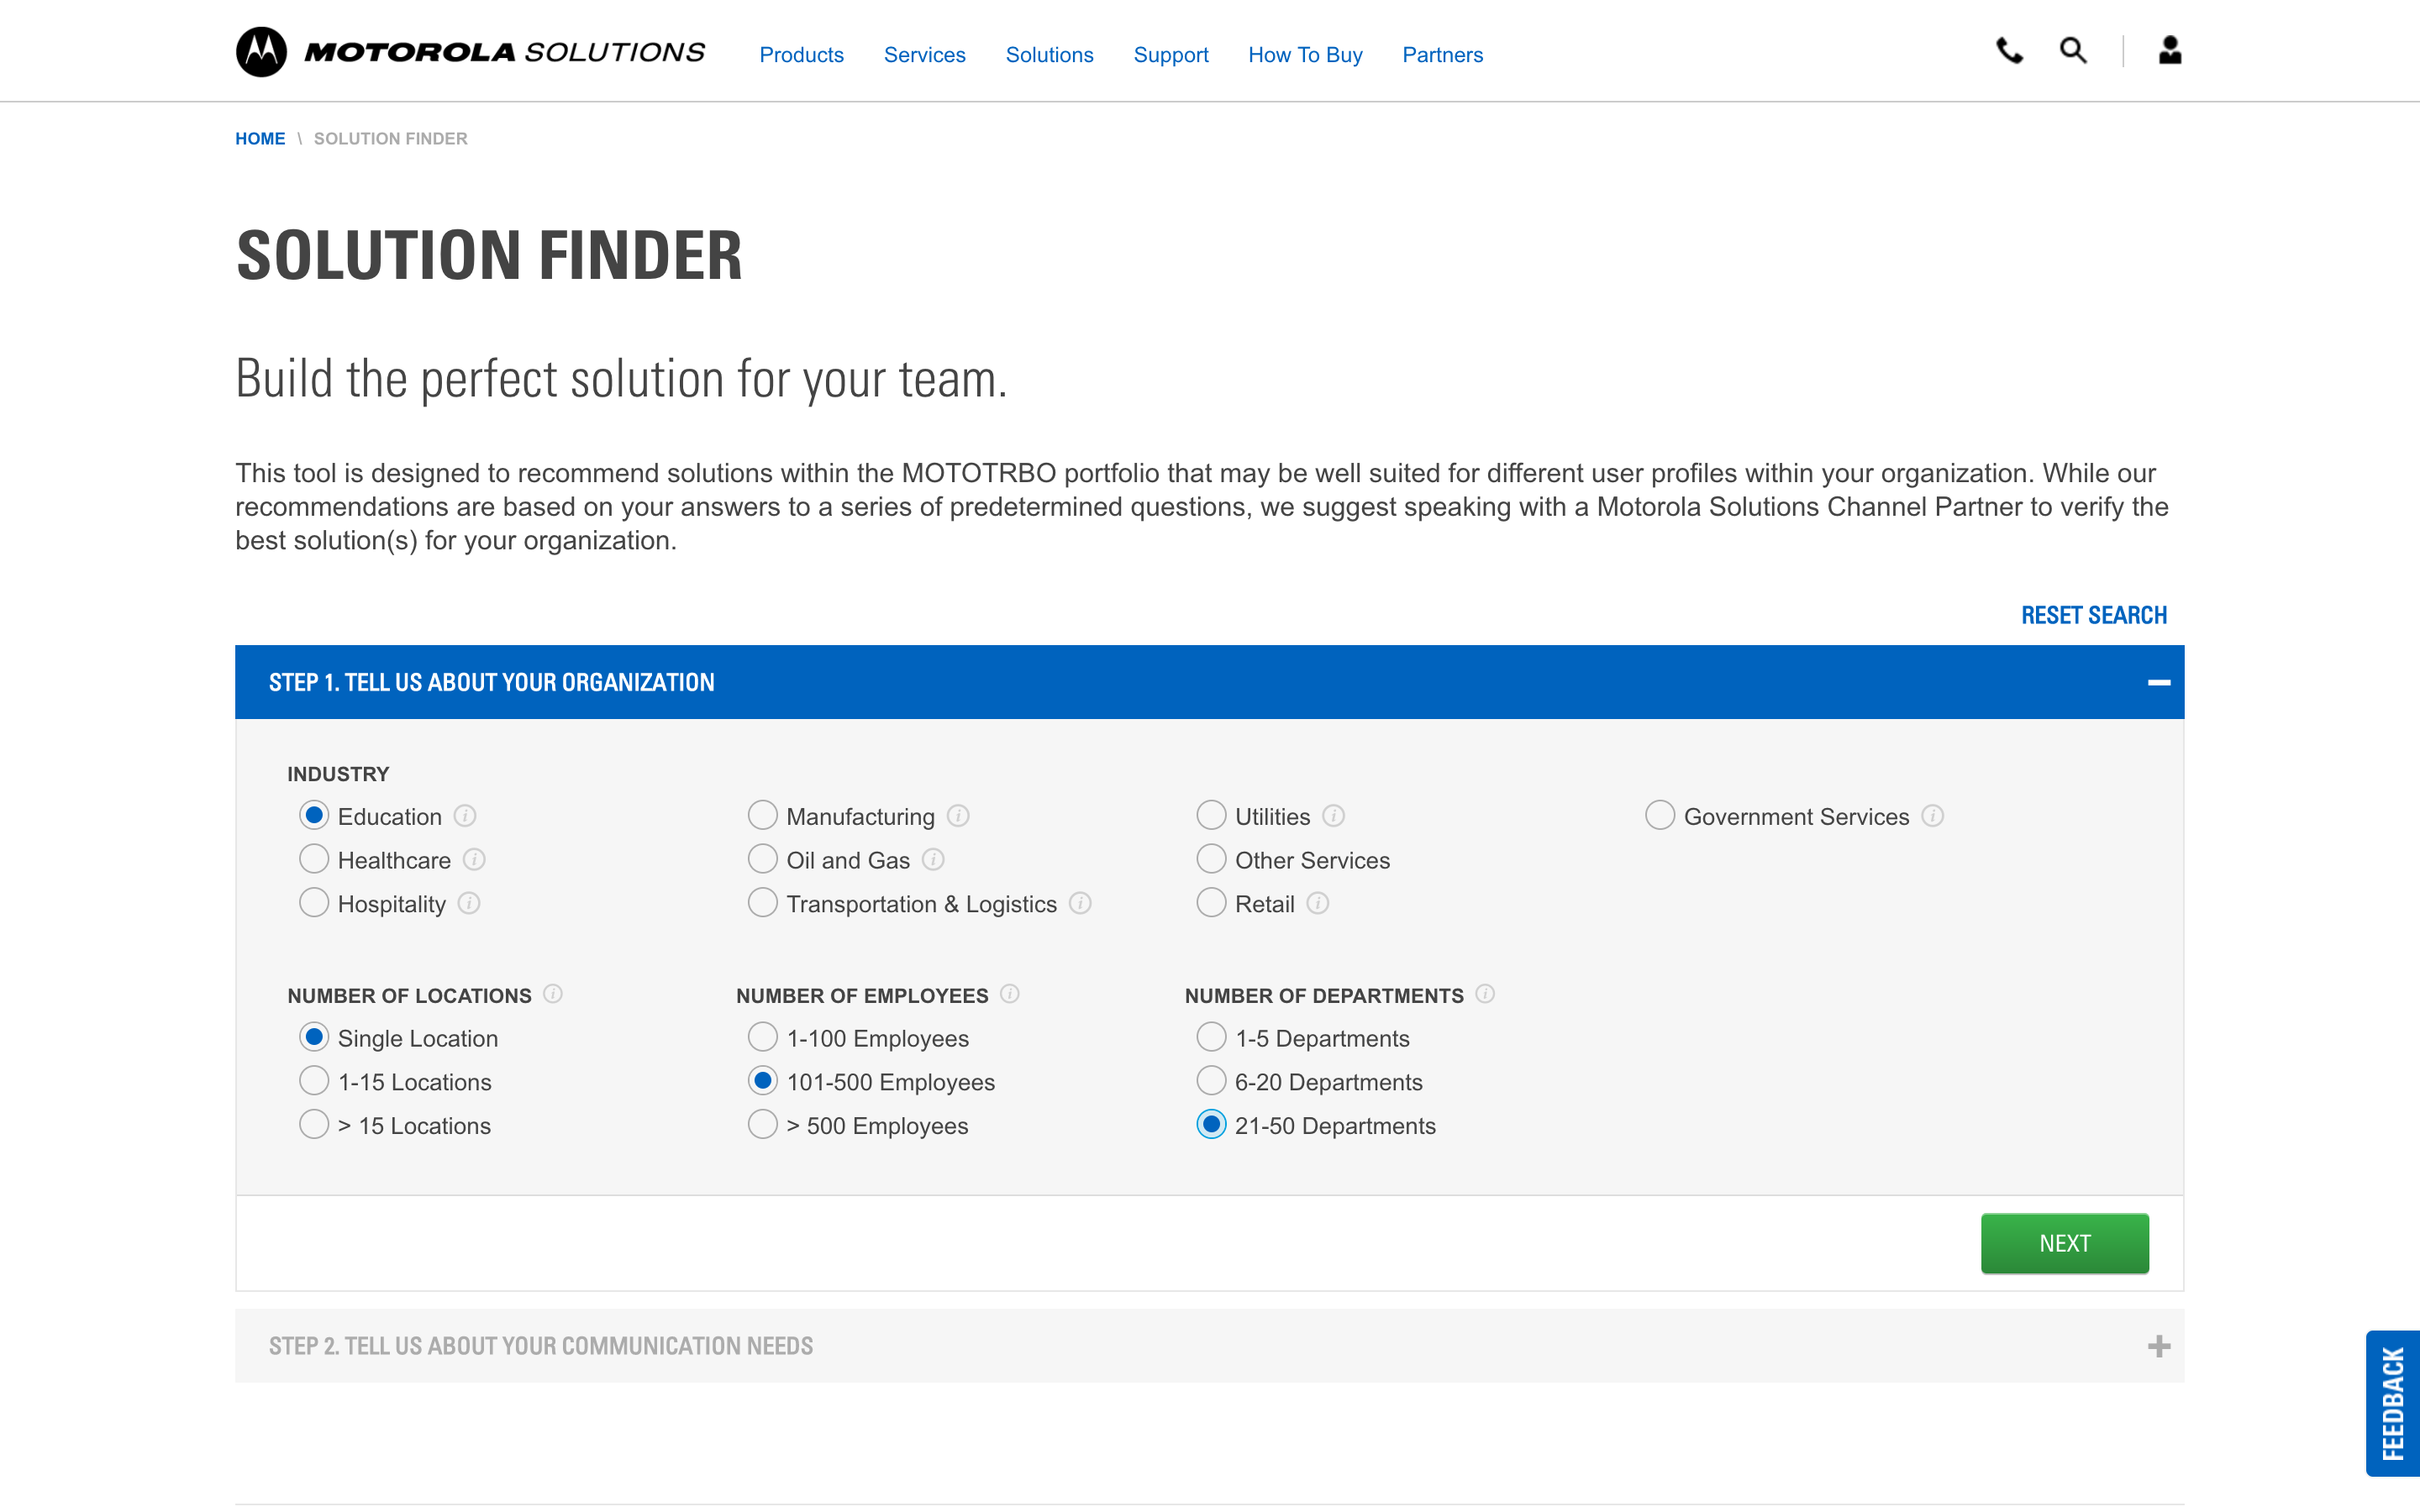Open the phone contact icon

click(2009, 50)
